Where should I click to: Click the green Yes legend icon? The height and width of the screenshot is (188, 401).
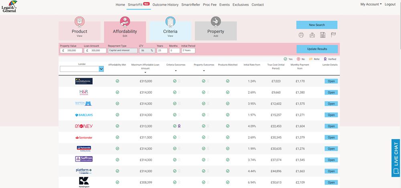[x=286, y=59]
